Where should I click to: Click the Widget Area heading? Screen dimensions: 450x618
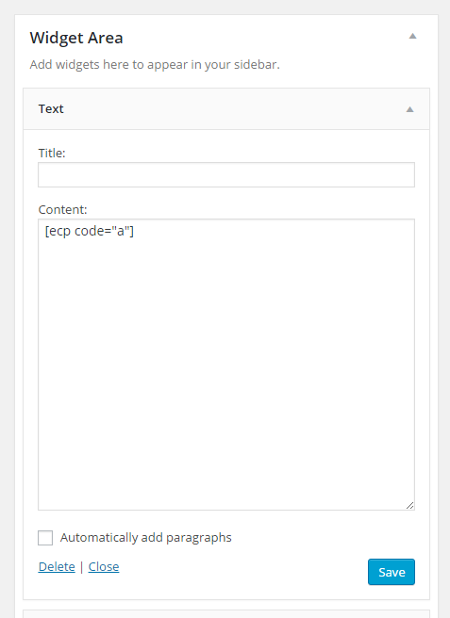click(76, 38)
